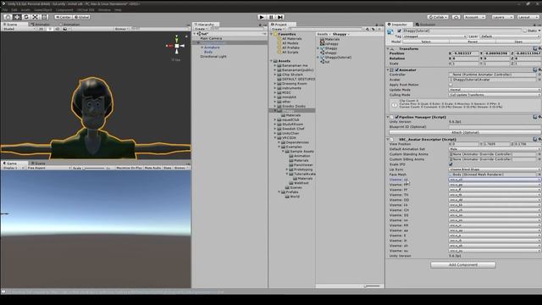Click the model Revert button
The width and height of the screenshot is (542, 305).
(473, 42)
